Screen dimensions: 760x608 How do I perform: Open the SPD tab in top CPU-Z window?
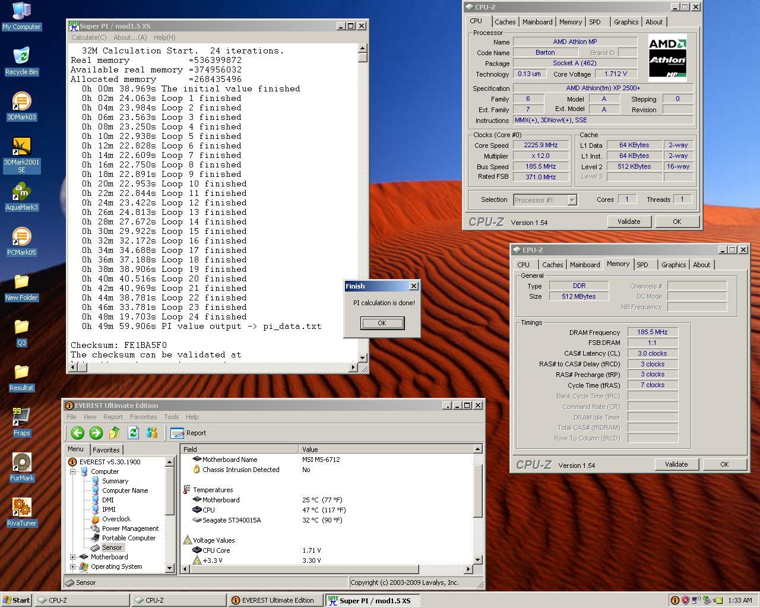pos(594,22)
